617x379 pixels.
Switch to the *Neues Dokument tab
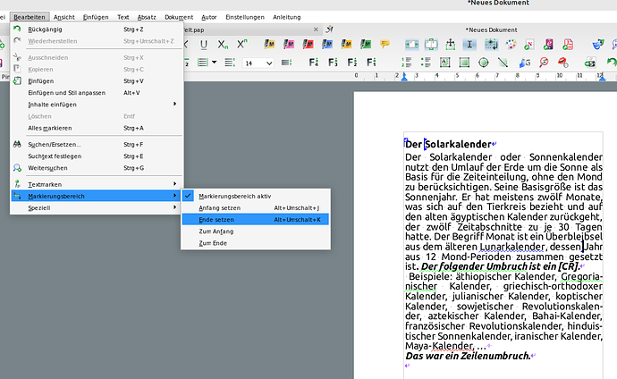[491, 29]
